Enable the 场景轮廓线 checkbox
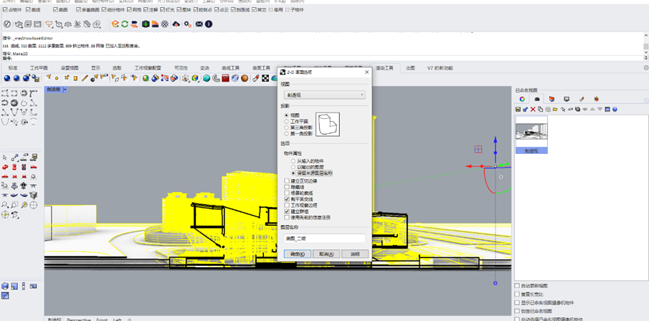The height and width of the screenshot is (321, 649). pyautogui.click(x=287, y=193)
